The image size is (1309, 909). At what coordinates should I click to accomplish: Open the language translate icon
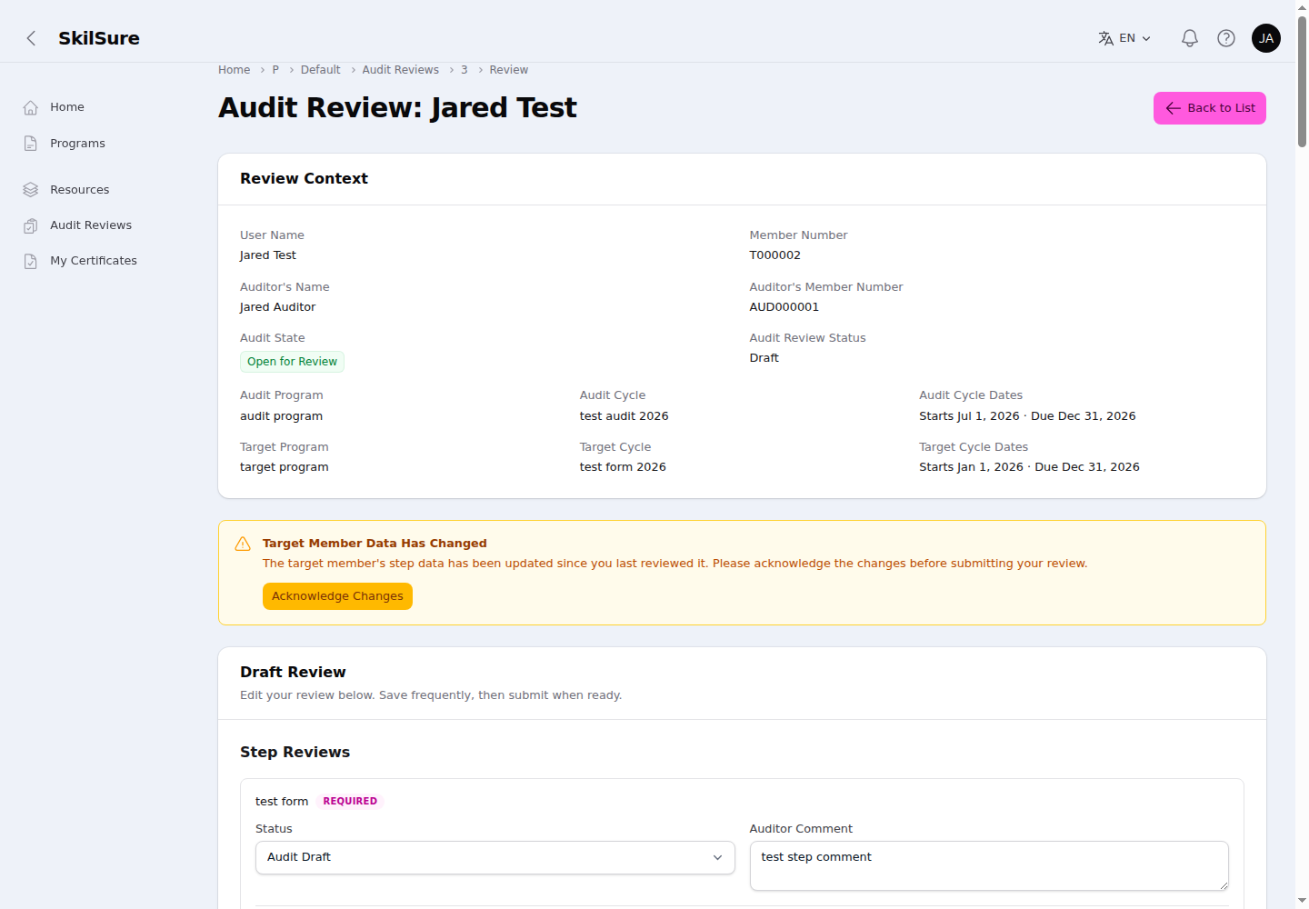tap(1105, 38)
